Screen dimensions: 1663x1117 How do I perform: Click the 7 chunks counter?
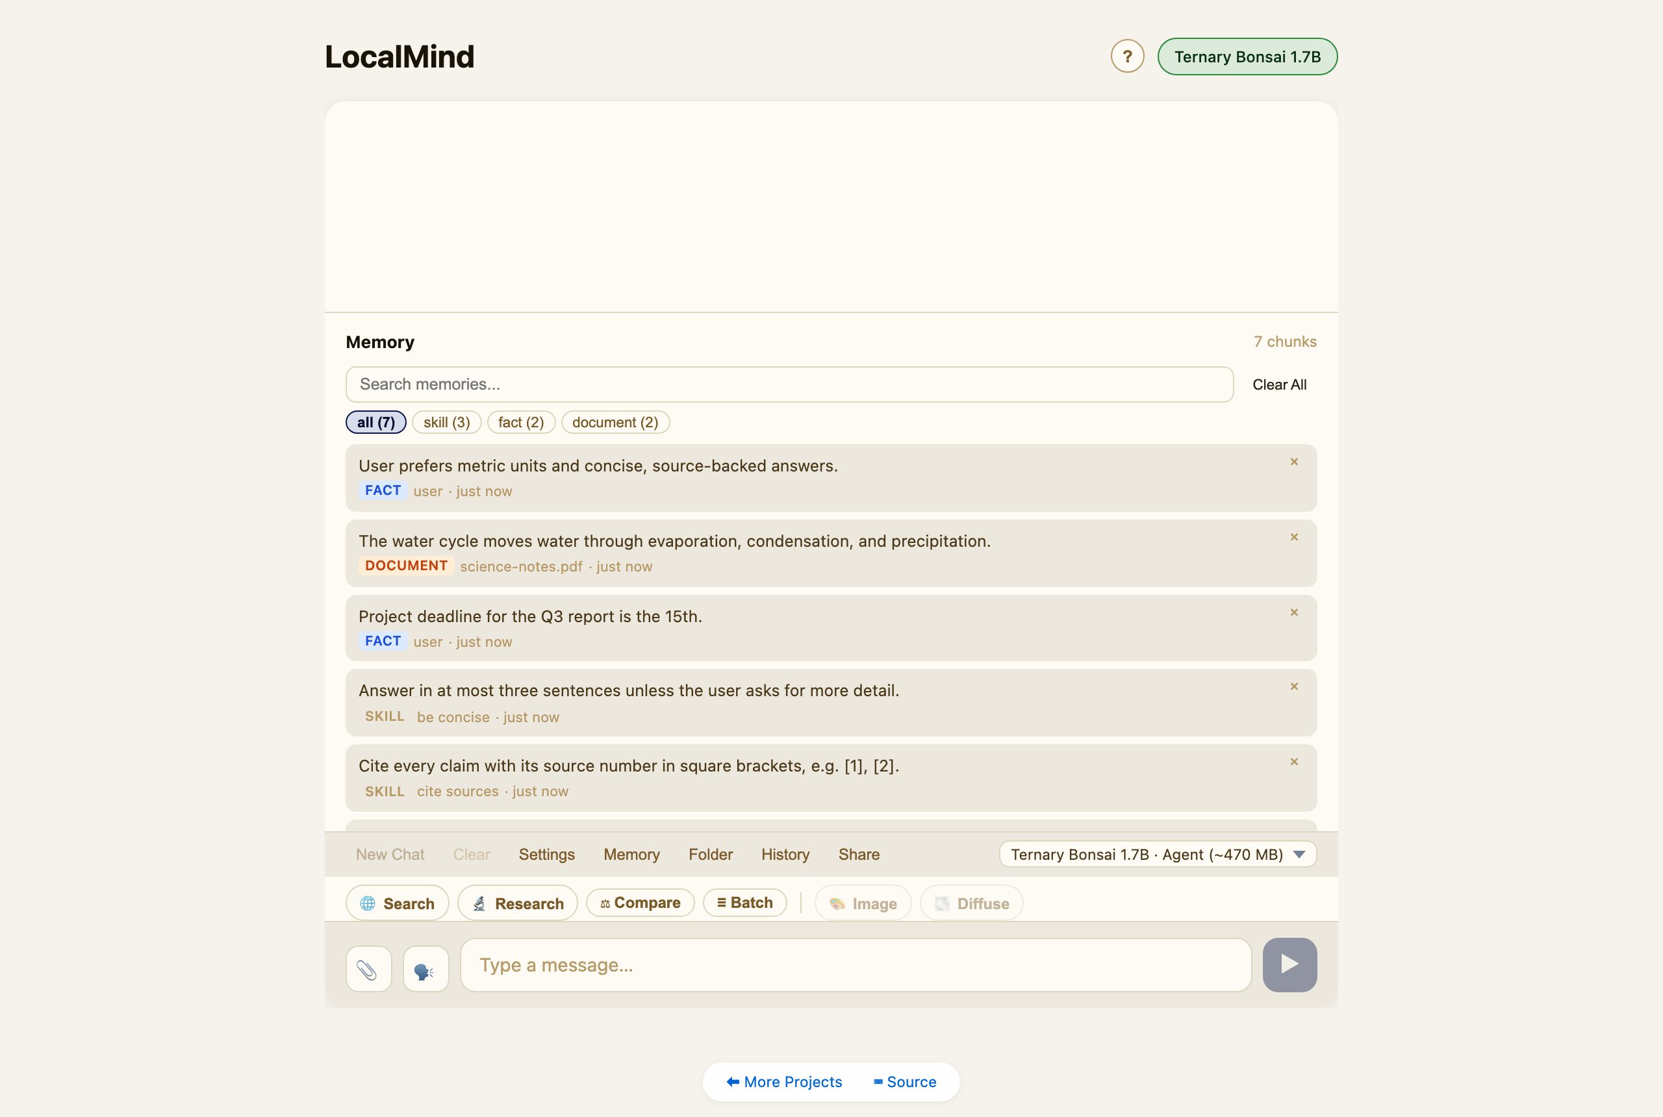point(1285,342)
